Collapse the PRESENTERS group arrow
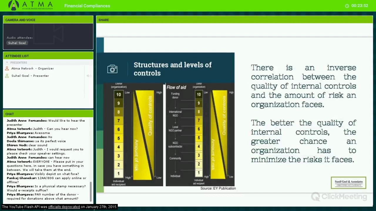Viewport: 376px width, 211px height. (7, 62)
